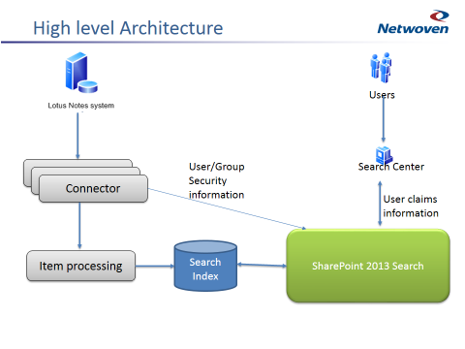Viewport: 465px width, 349px height.
Task: Select the Users text label
Action: pyautogui.click(x=382, y=95)
